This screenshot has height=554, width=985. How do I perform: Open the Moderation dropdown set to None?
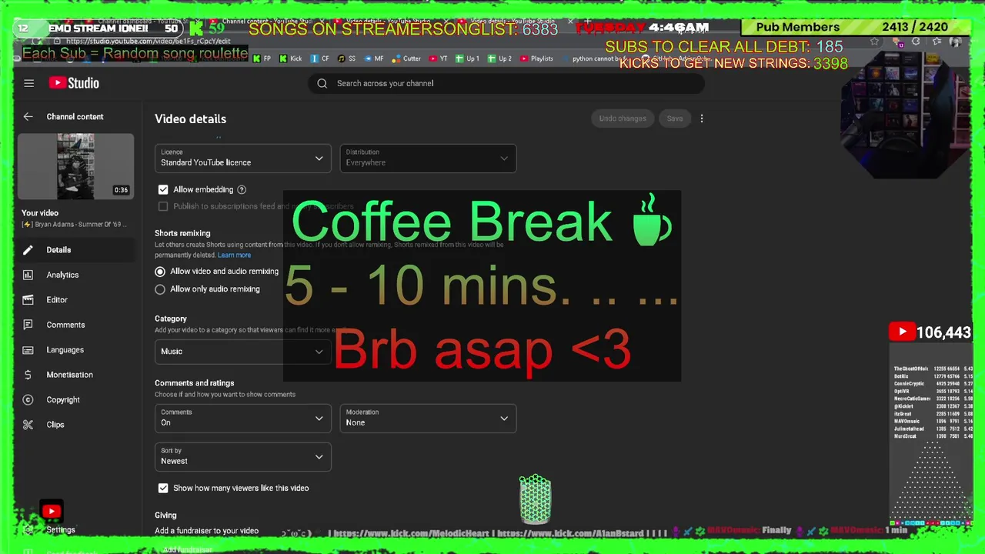coord(428,419)
